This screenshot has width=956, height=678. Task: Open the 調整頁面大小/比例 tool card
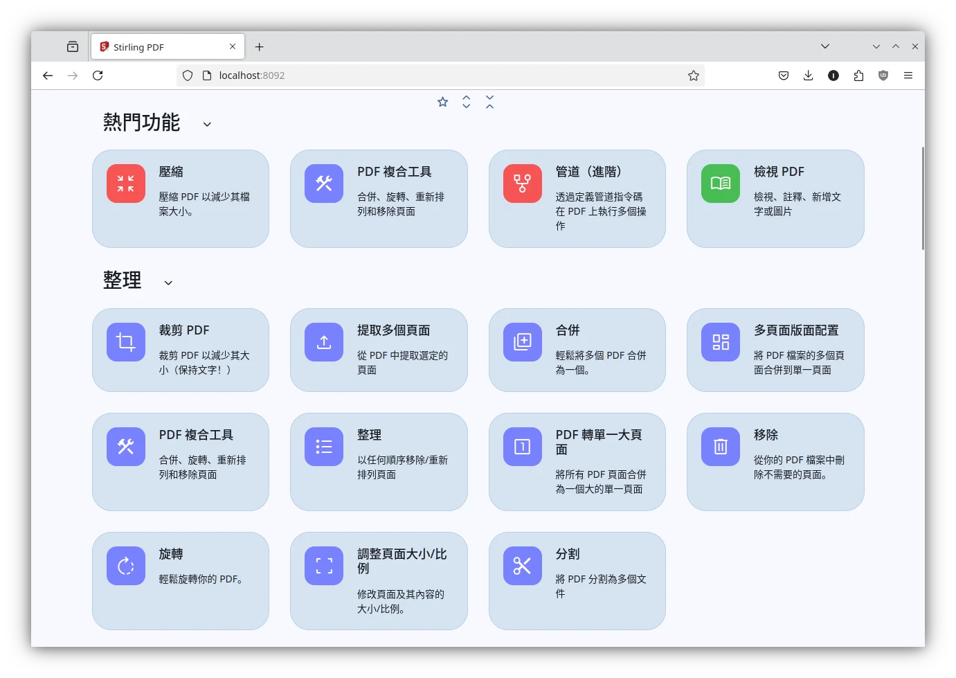click(x=379, y=580)
